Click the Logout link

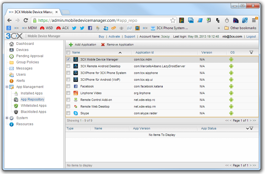pos(251,36)
